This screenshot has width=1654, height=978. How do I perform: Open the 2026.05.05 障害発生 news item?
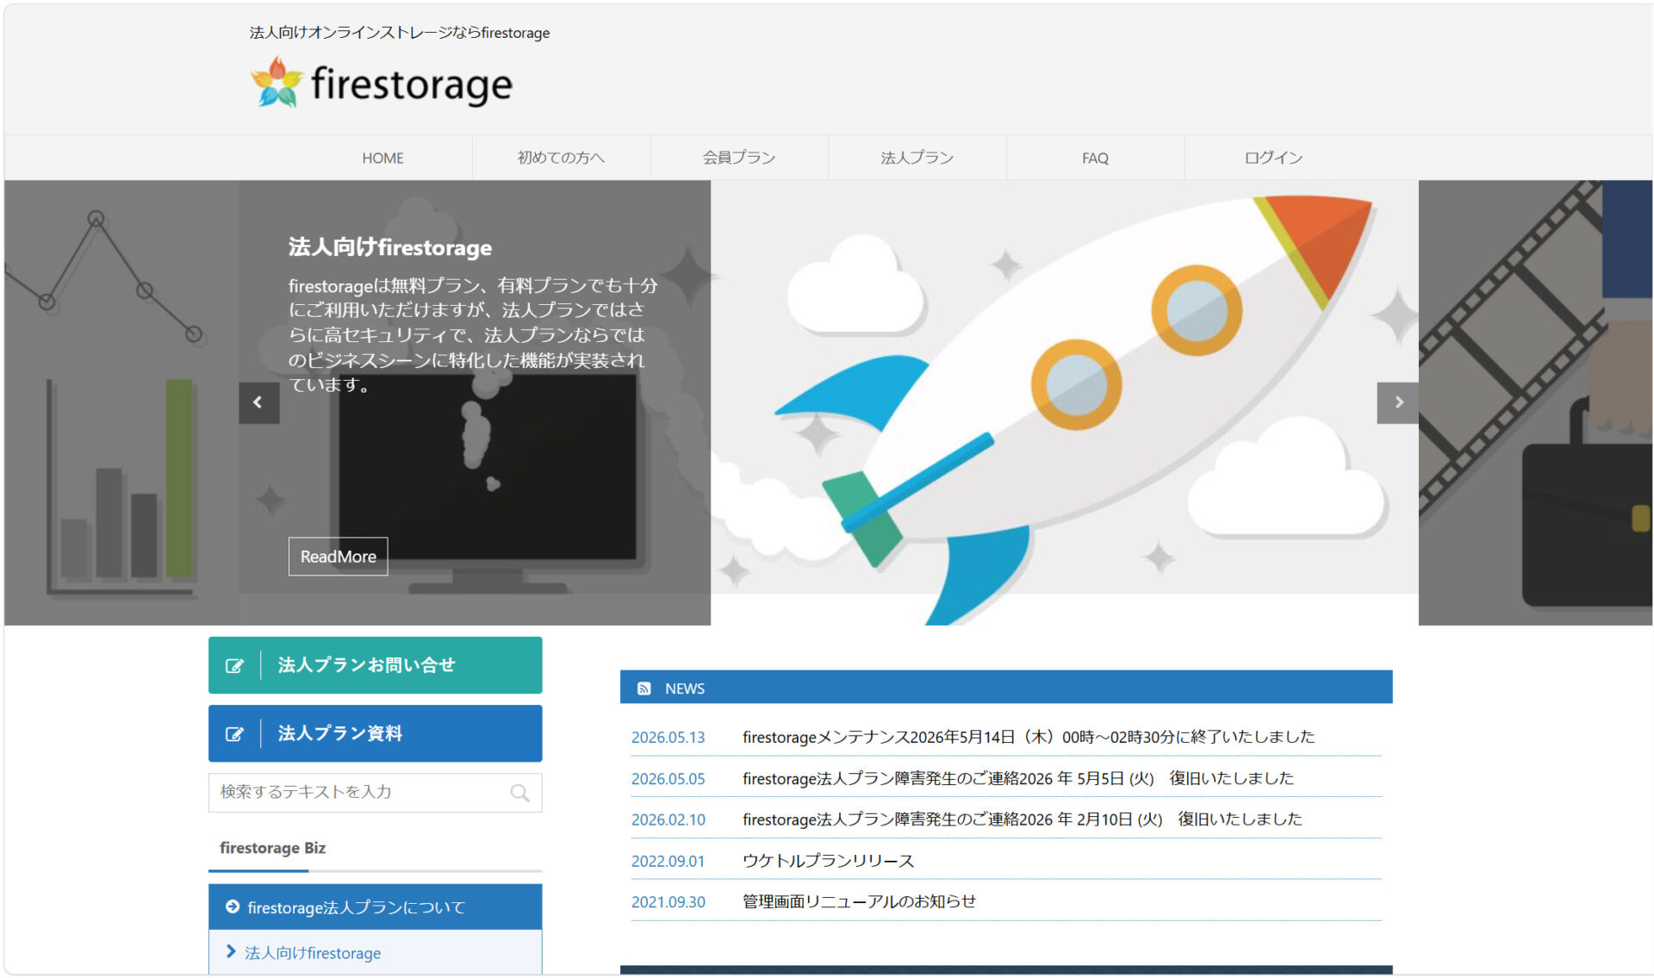click(x=1018, y=779)
